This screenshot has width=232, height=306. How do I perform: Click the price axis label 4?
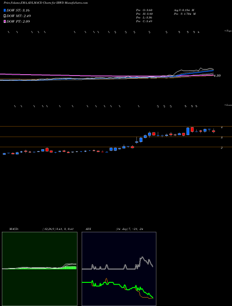click(x=221, y=127)
